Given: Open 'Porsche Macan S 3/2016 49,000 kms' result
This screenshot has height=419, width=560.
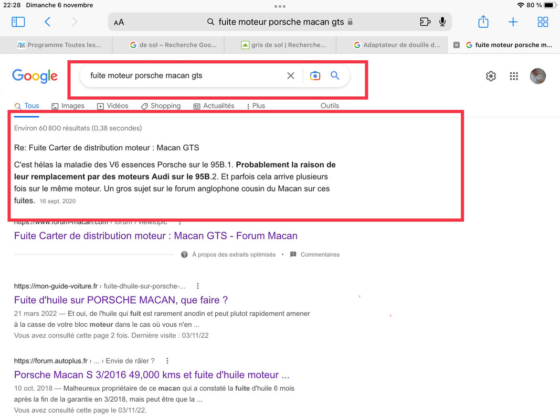Looking at the screenshot, I should pyautogui.click(x=152, y=375).
